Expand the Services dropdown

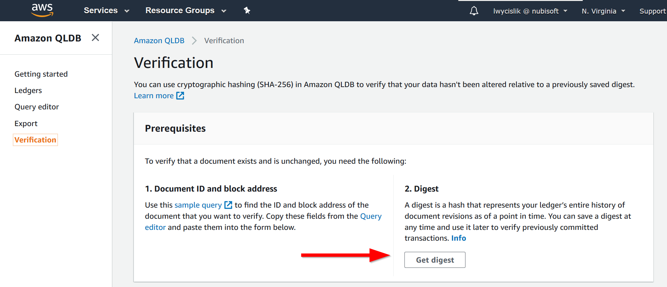(x=106, y=10)
